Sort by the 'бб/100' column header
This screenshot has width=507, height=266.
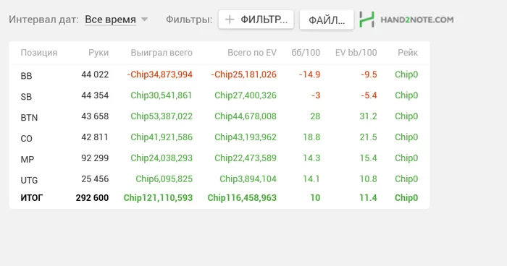(306, 53)
